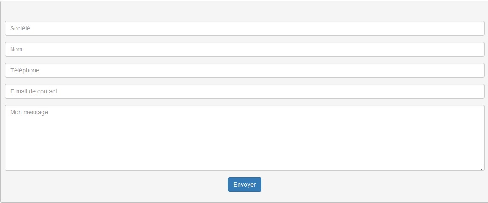The width and height of the screenshot is (488, 203).
Task: Click the Société input field
Action: (244, 28)
